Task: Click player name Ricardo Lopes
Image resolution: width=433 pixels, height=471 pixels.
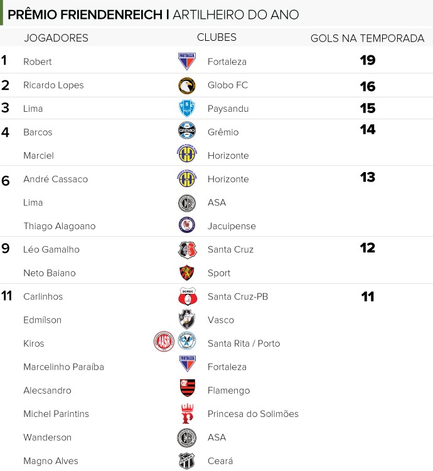Action: 53,85
